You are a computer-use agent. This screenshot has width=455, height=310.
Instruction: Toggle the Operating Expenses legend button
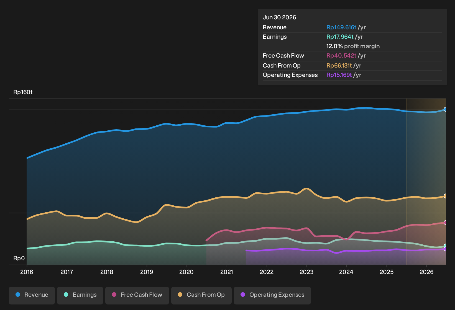tap(272, 295)
